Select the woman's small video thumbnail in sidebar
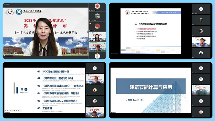 point(97,37)
